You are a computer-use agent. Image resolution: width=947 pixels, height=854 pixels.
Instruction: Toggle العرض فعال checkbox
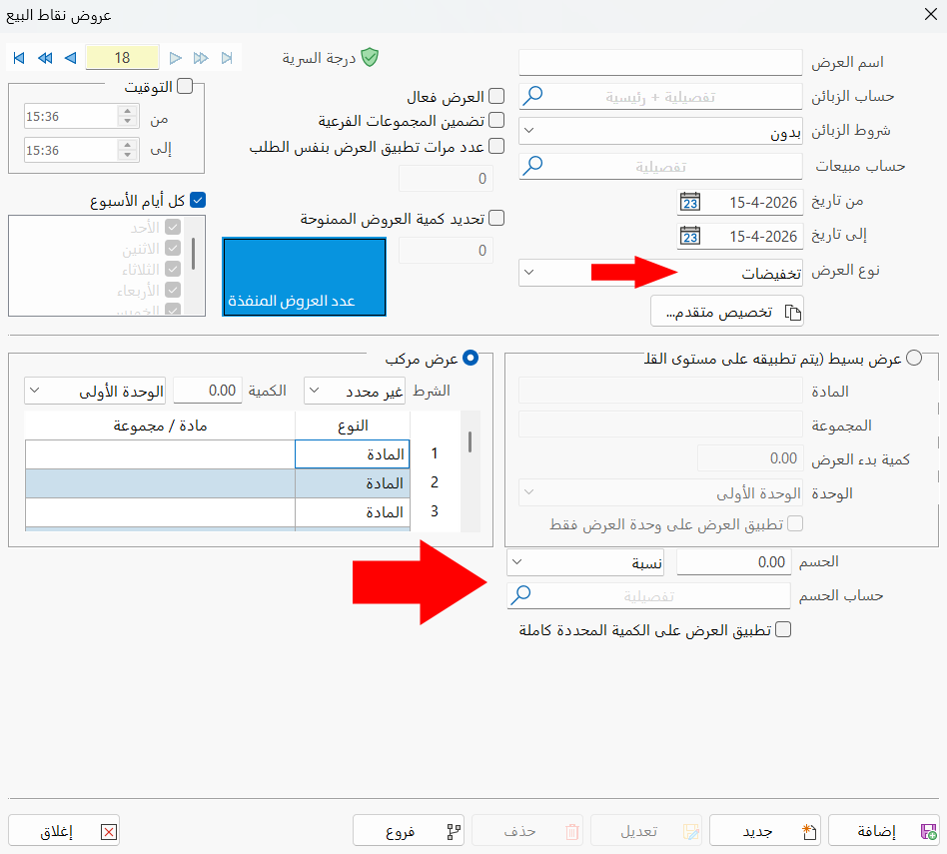496,96
